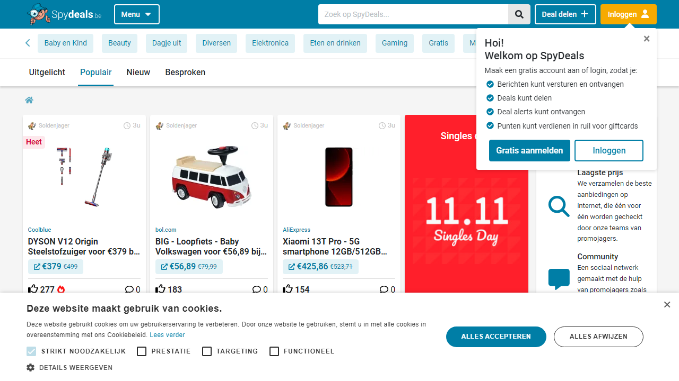679x381 pixels.
Task: Like the DYSON V12 deal with thumbs-up
Action: coord(32,288)
